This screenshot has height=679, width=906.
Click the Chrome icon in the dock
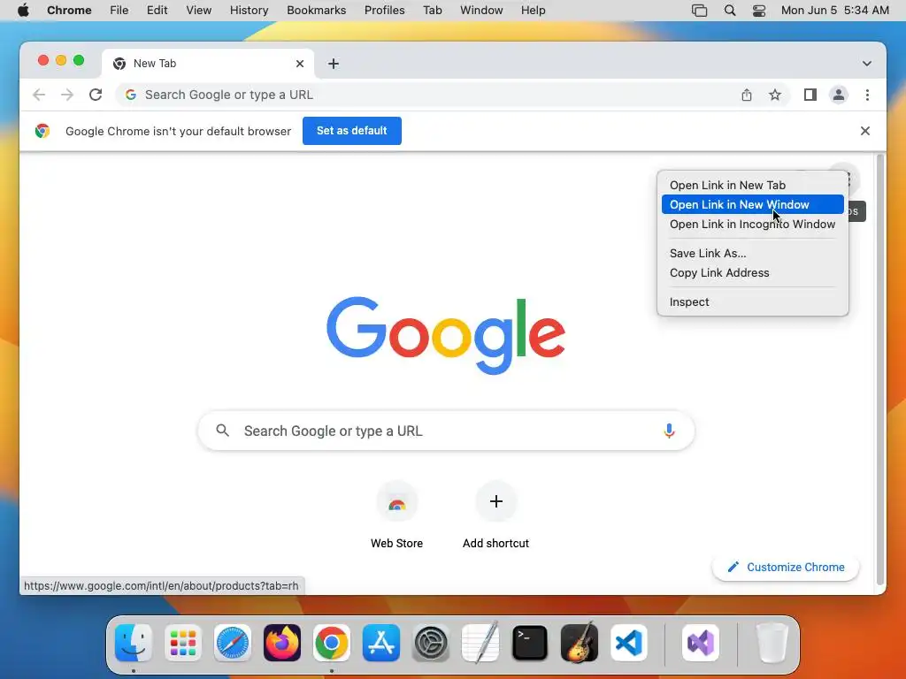coord(332,643)
